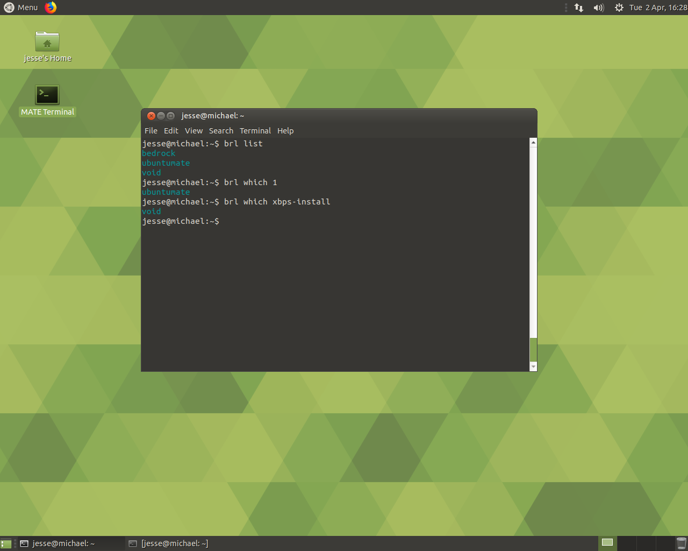Image resolution: width=688 pixels, height=551 pixels.
Task: Switch to the first workspace in switcher
Action: (607, 543)
